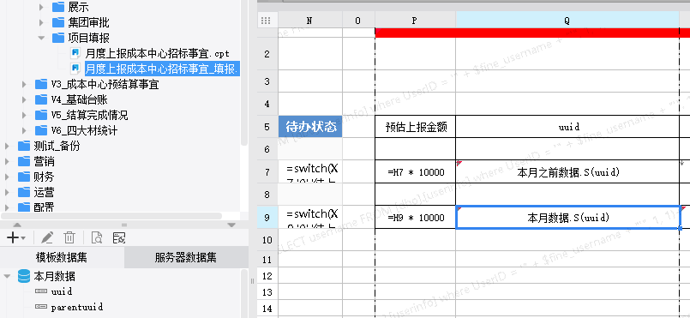Expand the V3_成本中心预结算事宜 folder

(x=24, y=84)
